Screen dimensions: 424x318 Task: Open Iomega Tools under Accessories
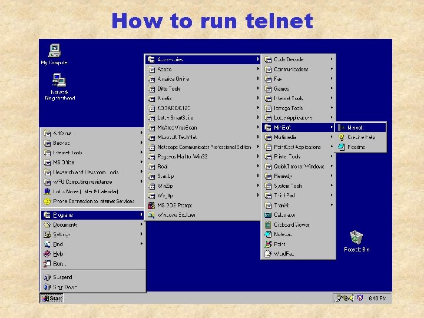tap(299, 108)
